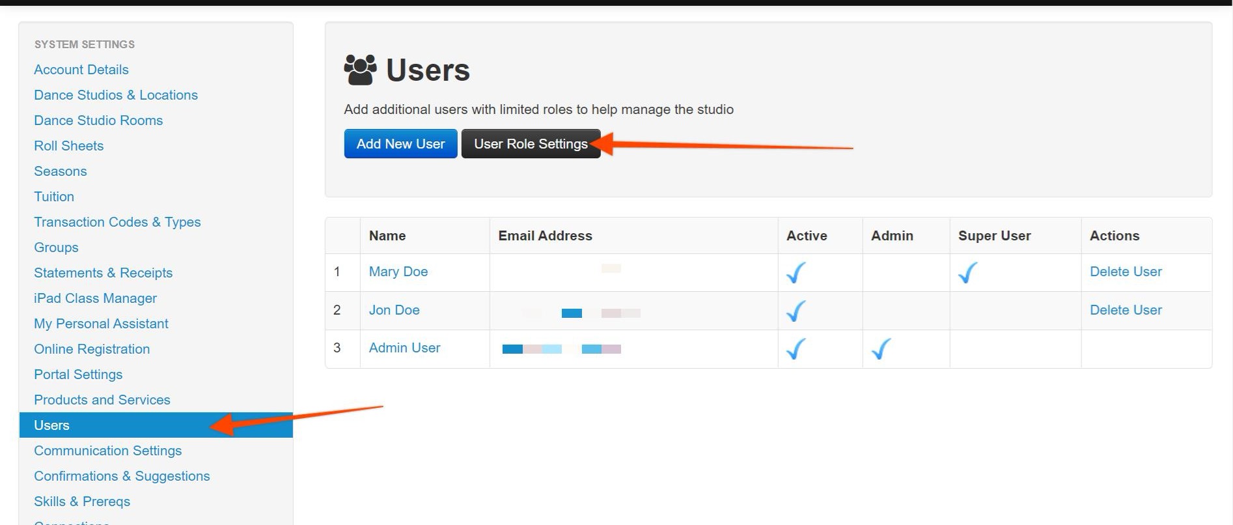Click Admin User's Active checkmark icon

(796, 349)
